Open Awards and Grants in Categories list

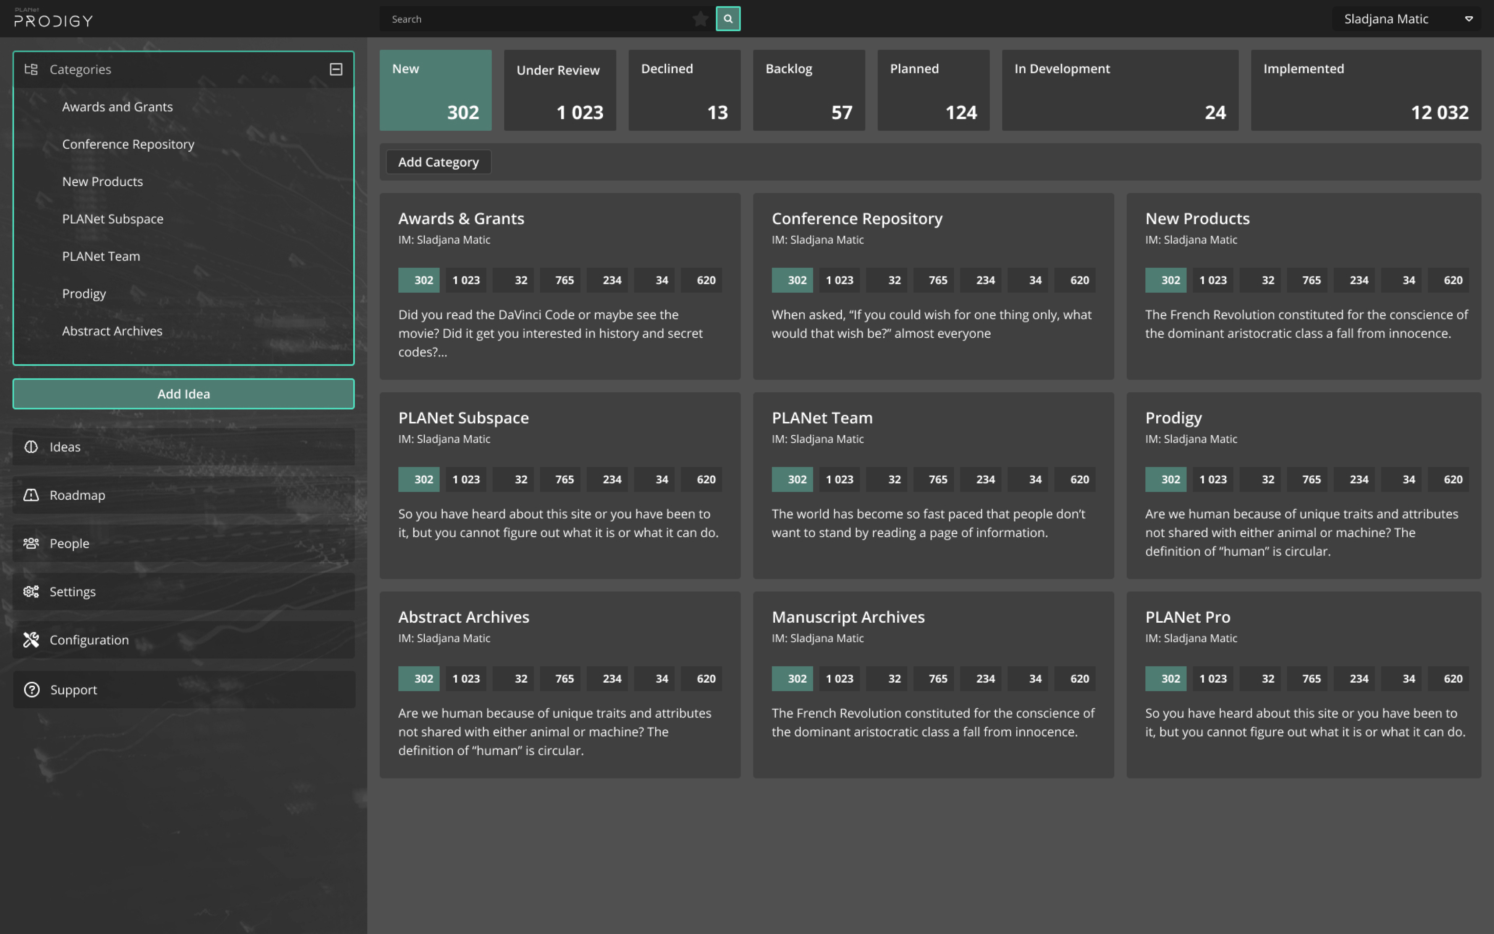click(x=117, y=106)
